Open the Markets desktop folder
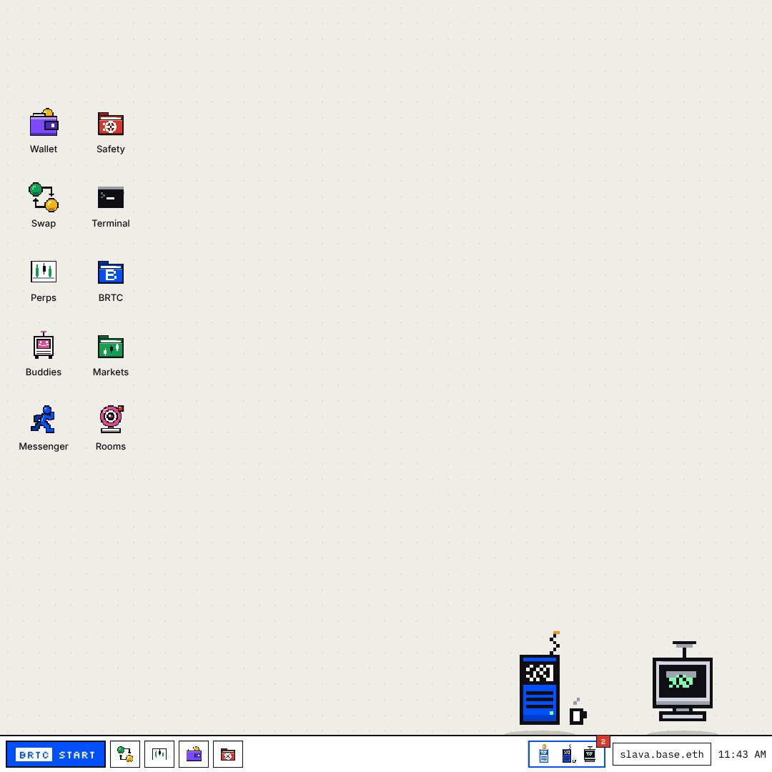Screen dimensions: 772x772 click(x=110, y=347)
